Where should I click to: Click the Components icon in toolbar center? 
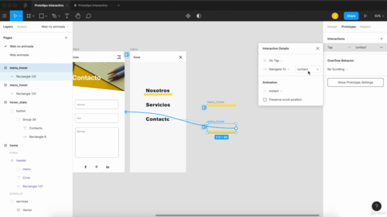pyautogui.click(x=188, y=16)
